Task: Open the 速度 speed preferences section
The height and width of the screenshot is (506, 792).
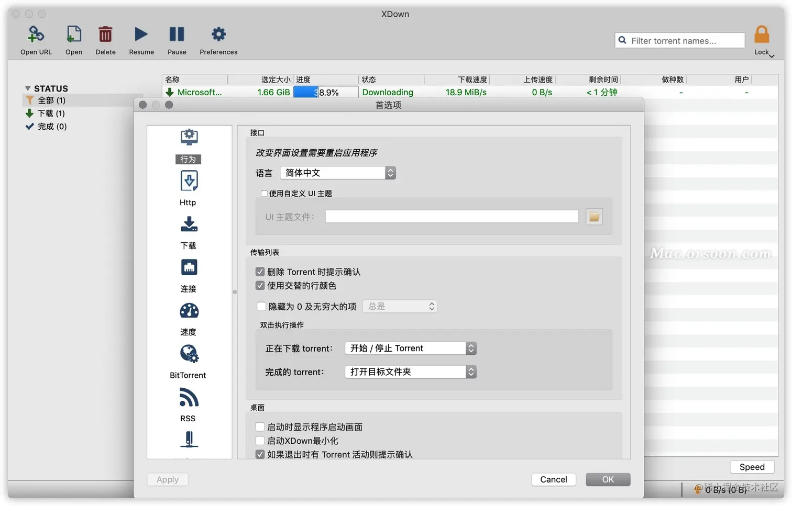Action: coord(189,319)
